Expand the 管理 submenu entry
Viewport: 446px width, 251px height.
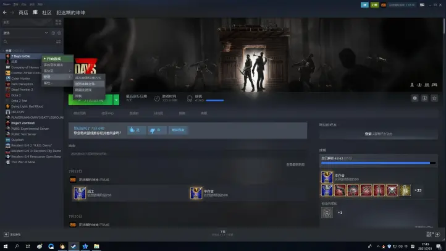tap(57, 77)
